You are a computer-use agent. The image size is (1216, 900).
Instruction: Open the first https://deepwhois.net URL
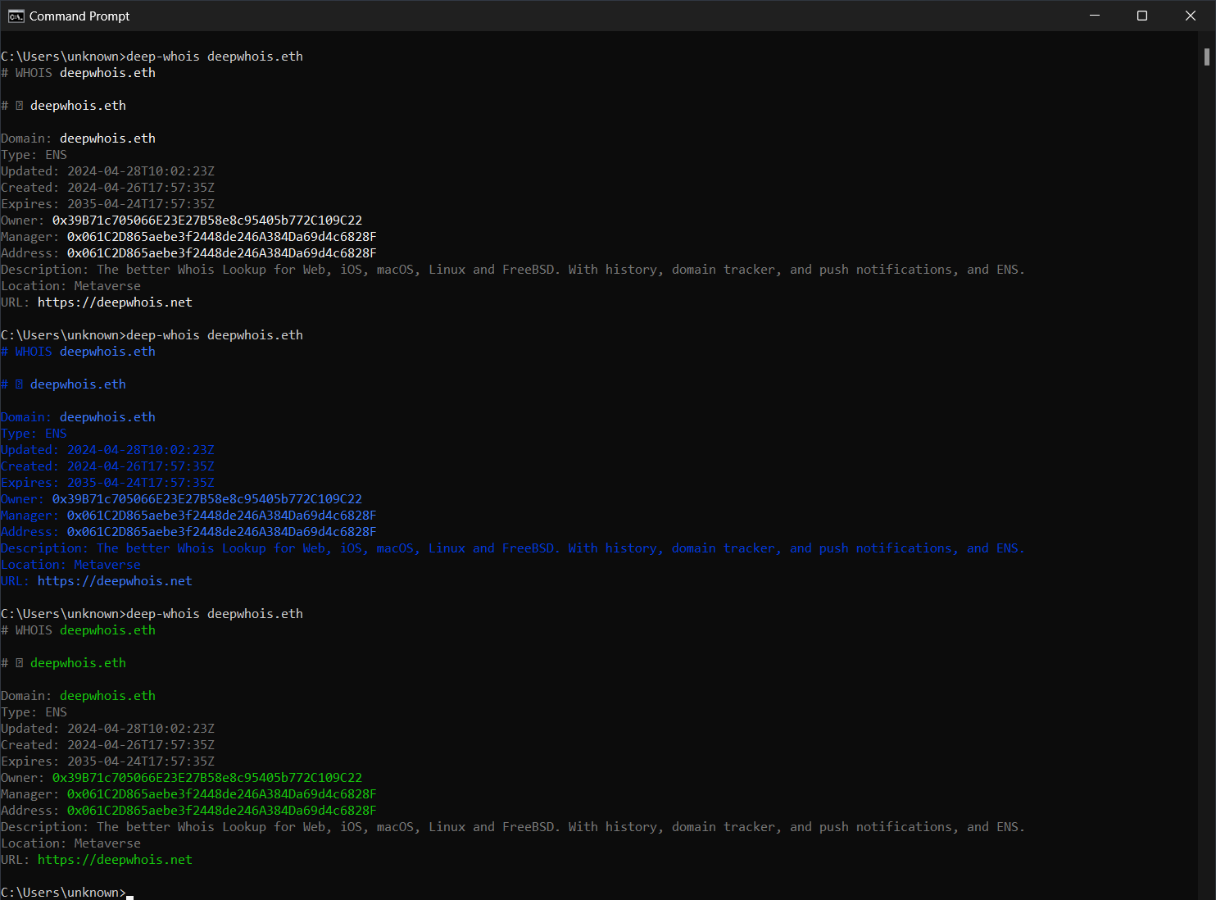[x=115, y=302]
